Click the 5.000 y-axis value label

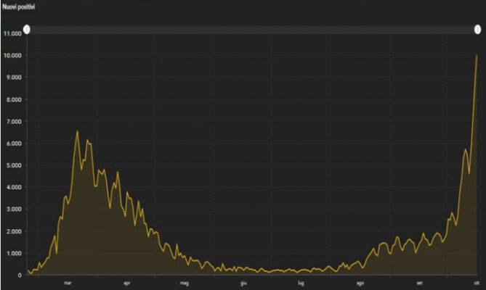point(13,165)
